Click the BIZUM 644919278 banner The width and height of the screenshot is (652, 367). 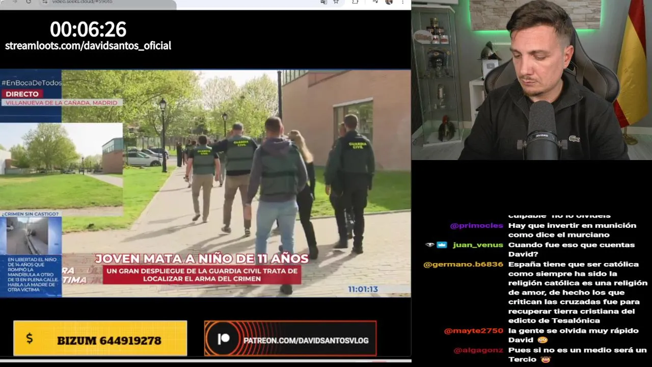(x=100, y=338)
